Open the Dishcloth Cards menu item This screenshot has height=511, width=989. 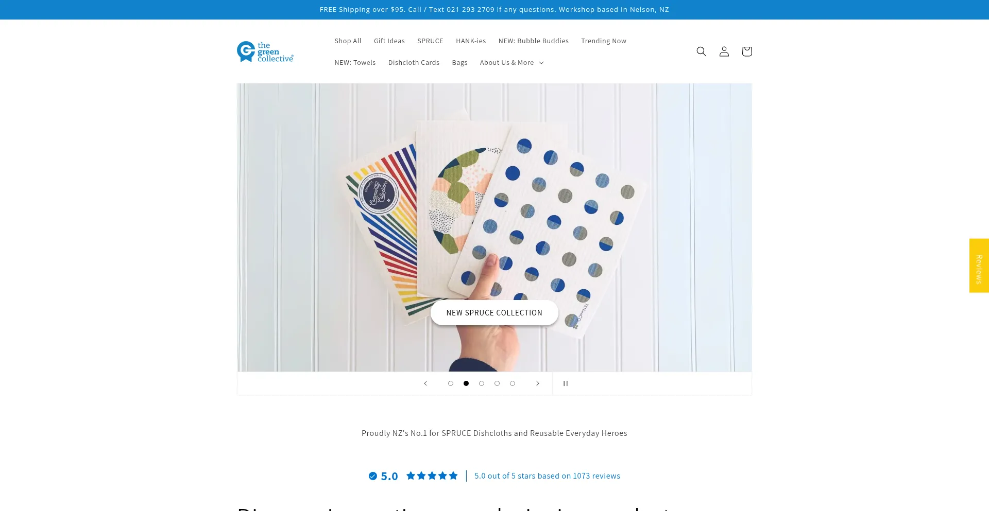[414, 63]
